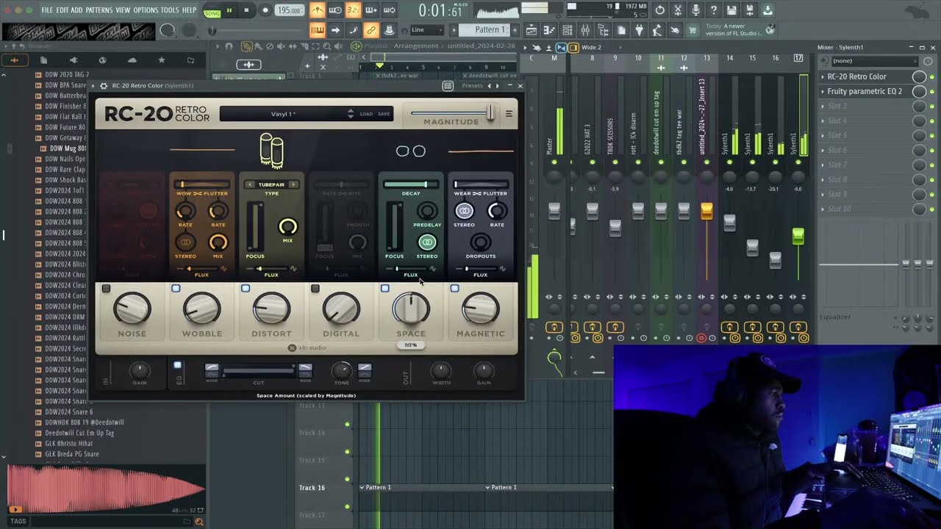Open the PATTERNS menu

[x=99, y=10]
